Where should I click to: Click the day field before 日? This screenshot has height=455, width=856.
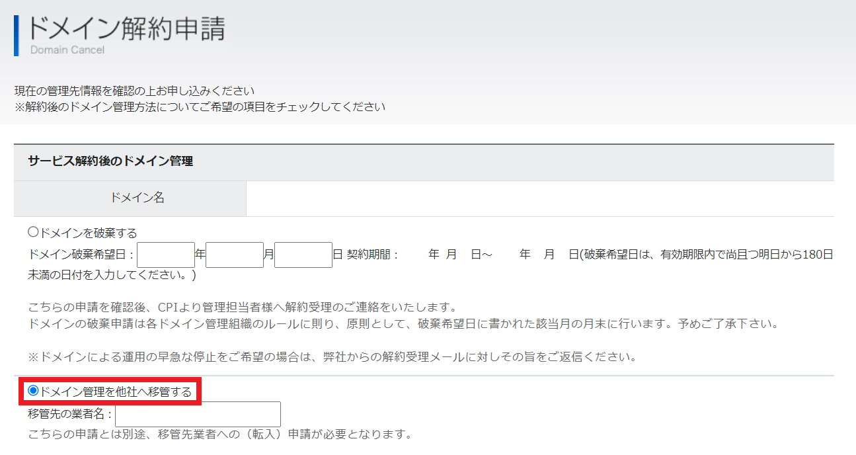coord(303,255)
